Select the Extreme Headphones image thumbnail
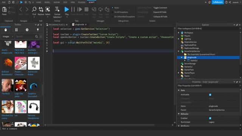The height and width of the screenshot is (136, 242). pos(34,107)
